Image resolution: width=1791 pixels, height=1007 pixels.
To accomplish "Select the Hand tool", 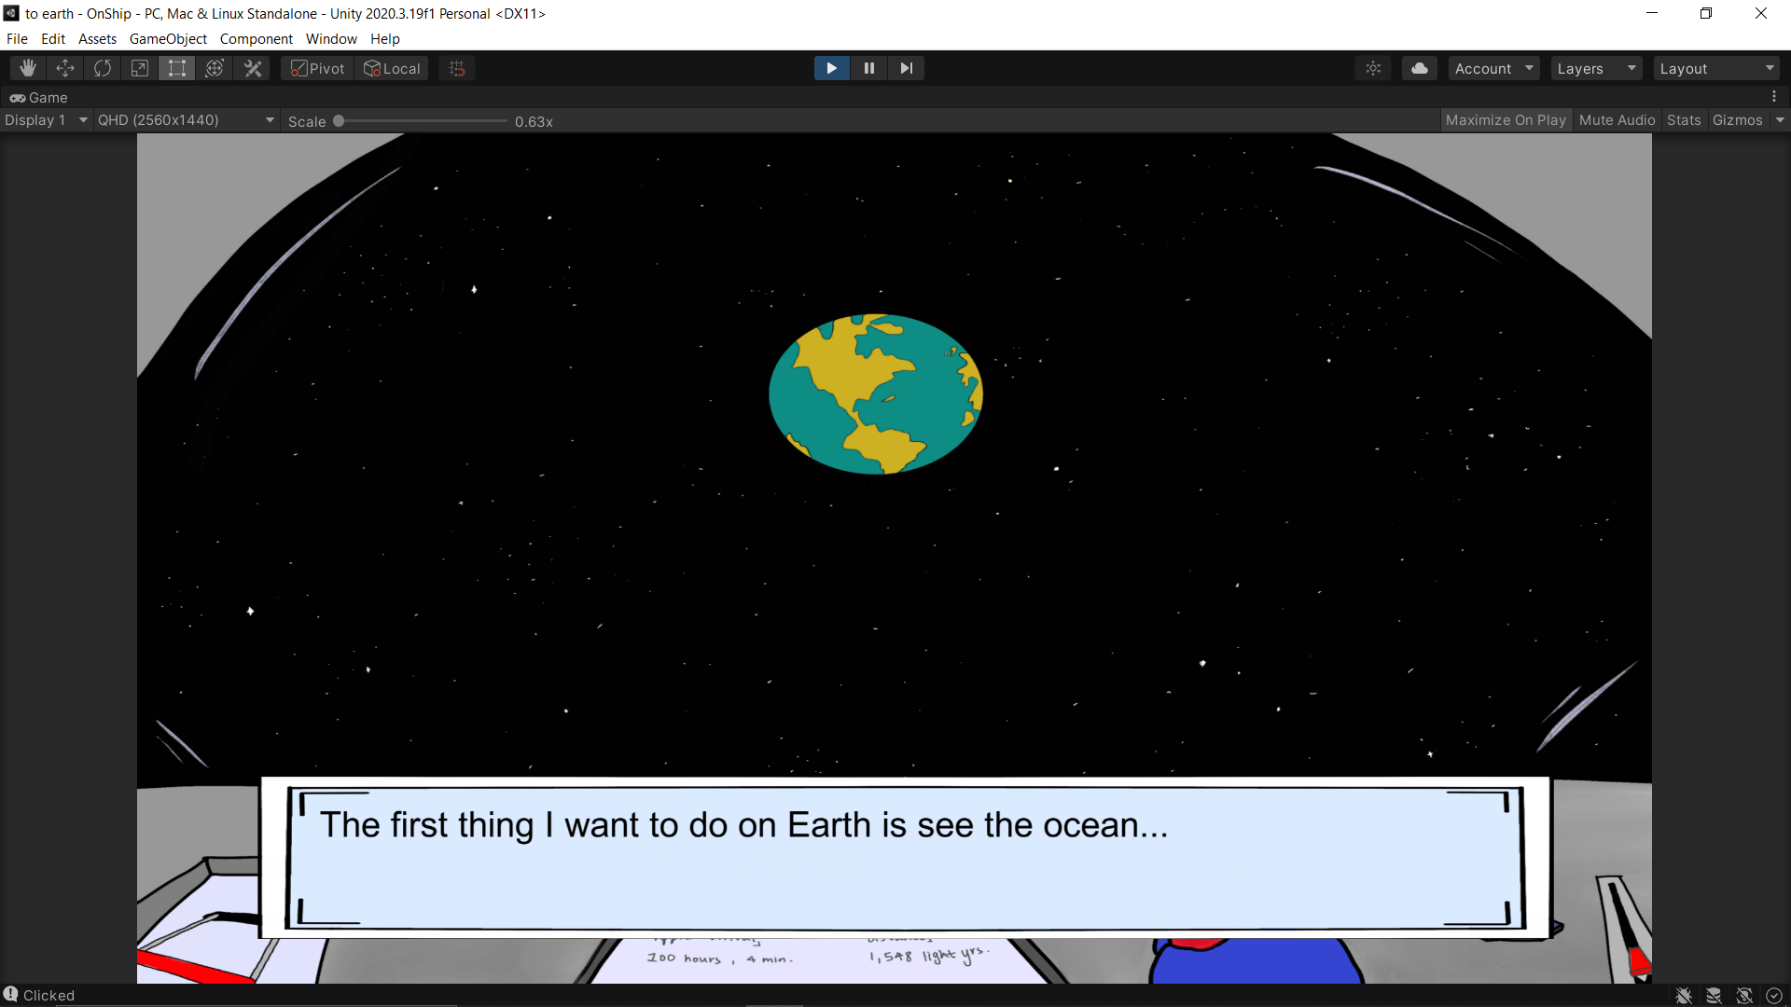I will pos(28,68).
